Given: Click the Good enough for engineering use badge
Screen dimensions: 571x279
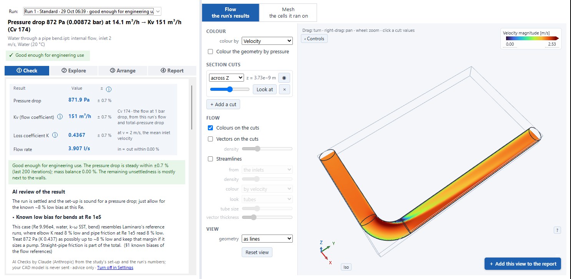Looking at the screenshot, I should click(x=48, y=55).
